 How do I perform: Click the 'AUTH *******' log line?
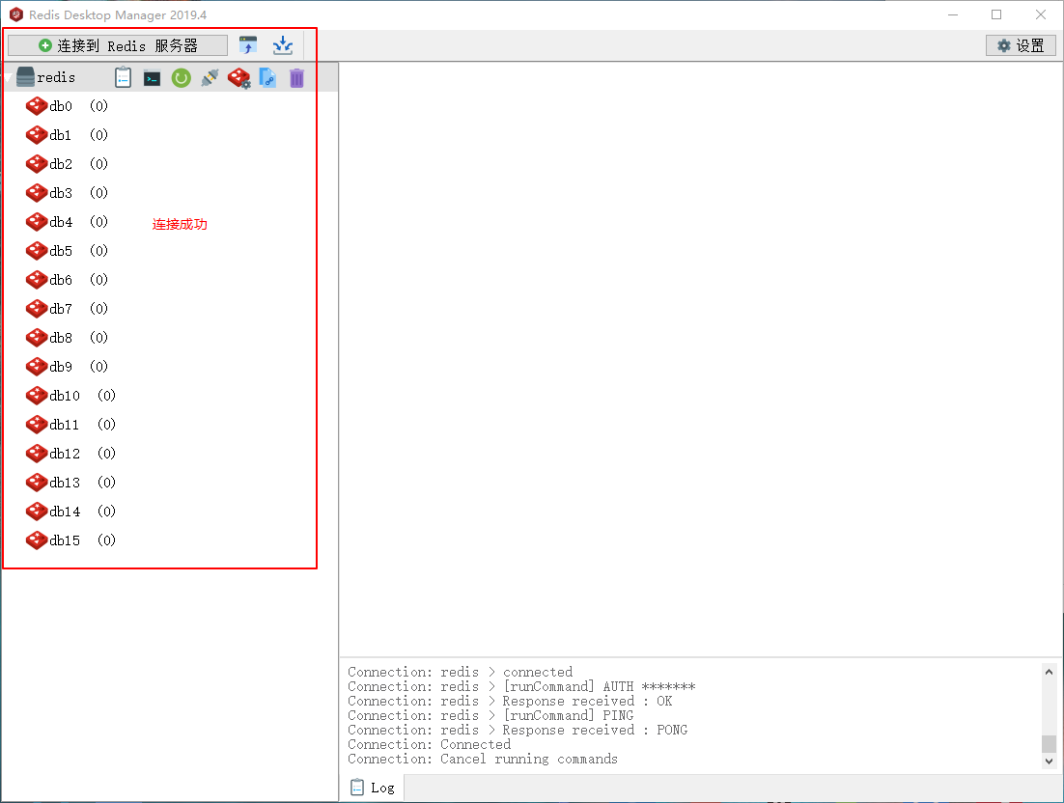[x=521, y=686]
